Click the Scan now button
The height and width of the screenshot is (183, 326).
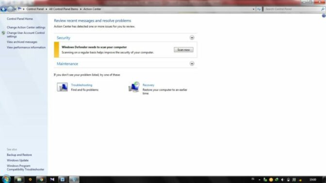[x=183, y=50]
